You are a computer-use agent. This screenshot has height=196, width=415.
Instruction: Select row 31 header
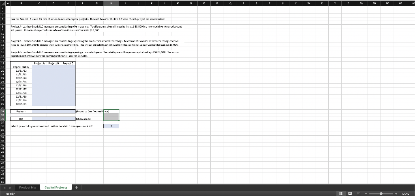2,112
